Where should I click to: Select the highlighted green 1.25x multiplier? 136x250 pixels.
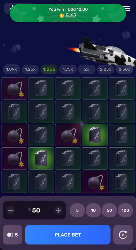click(49, 69)
